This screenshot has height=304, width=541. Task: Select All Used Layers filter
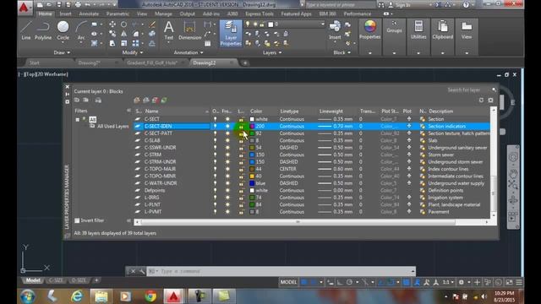pyautogui.click(x=112, y=127)
